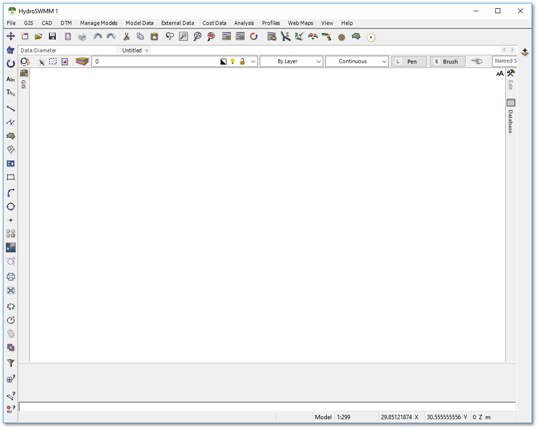This screenshot has height=429, width=538.
Task: Copy the selection
Action: (140, 36)
